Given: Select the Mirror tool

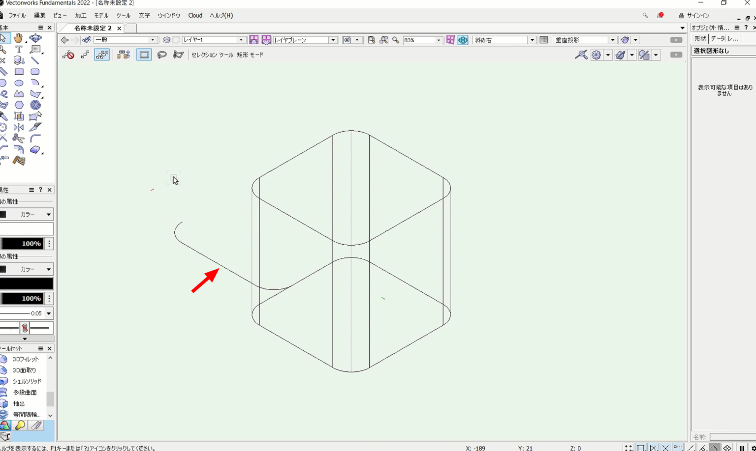Looking at the screenshot, I should pos(19,127).
